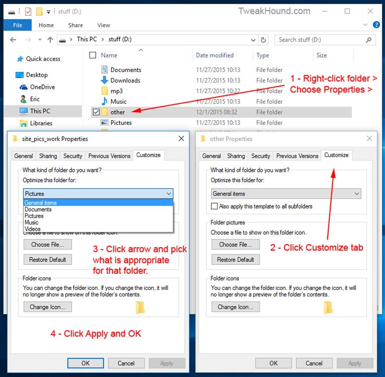Select This PC in the navigation pane
This screenshot has width=385, height=377.
(x=40, y=111)
